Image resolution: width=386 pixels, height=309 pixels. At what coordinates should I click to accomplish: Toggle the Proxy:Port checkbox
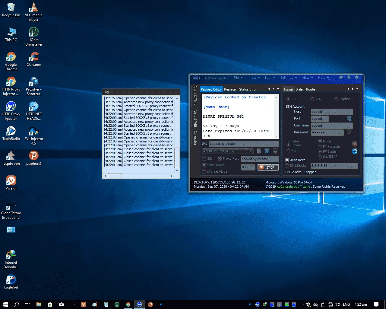coord(220,158)
